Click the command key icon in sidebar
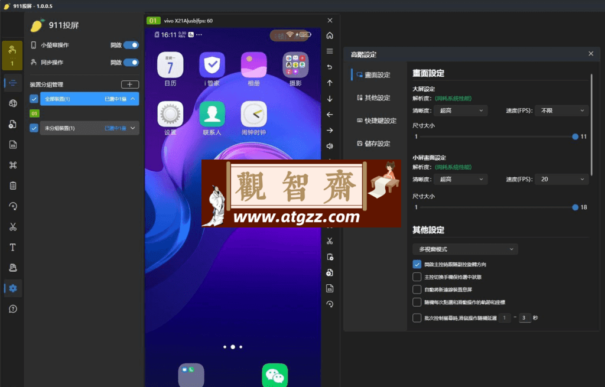 point(13,165)
